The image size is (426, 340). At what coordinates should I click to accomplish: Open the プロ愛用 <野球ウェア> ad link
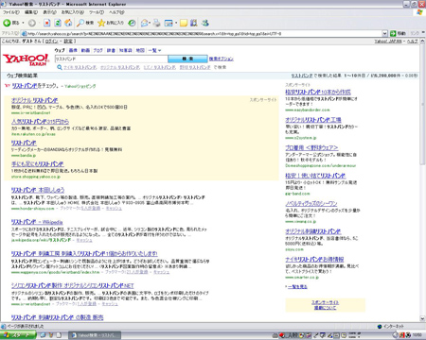click(x=311, y=147)
